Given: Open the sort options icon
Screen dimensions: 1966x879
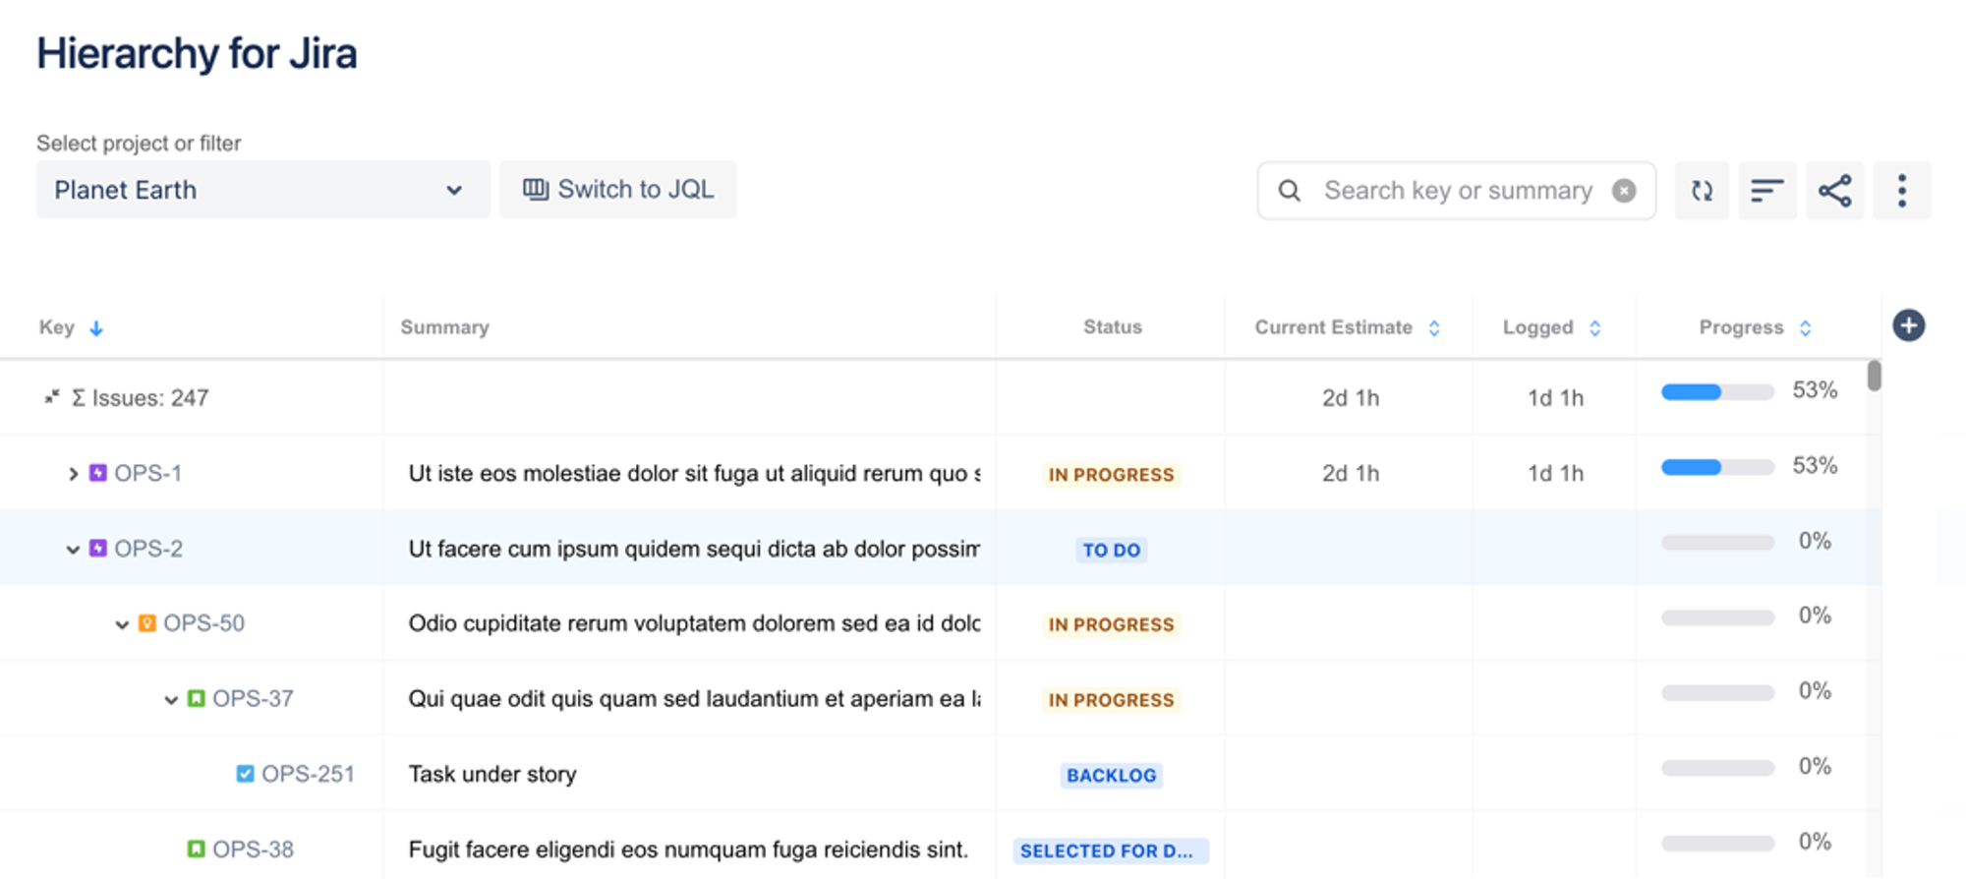Looking at the screenshot, I should point(1767,191).
